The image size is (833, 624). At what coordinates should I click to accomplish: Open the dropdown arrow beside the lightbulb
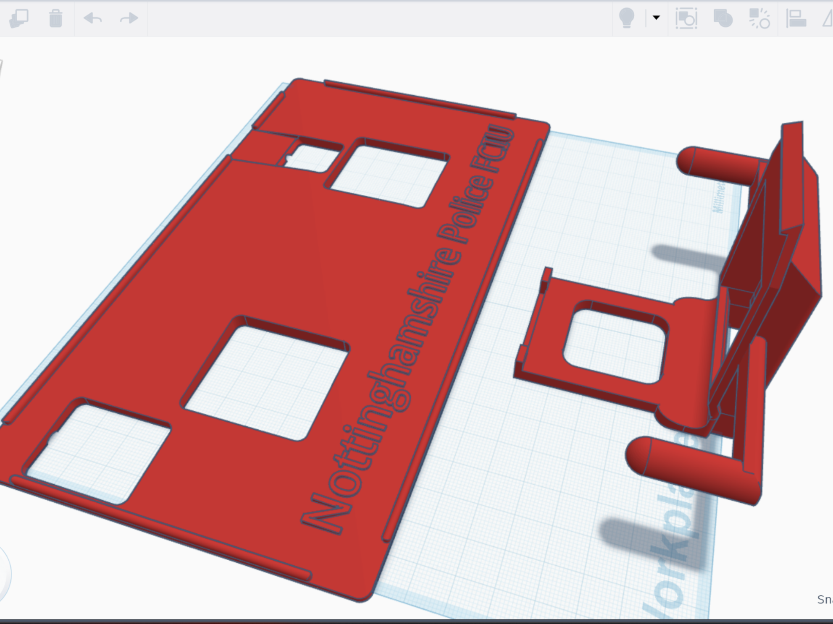pos(656,18)
